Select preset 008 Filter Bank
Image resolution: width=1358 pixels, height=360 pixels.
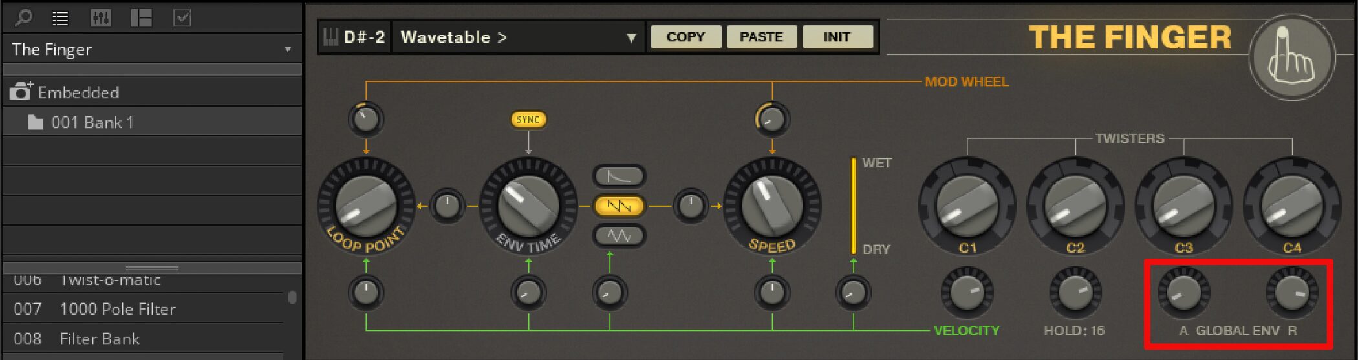[x=144, y=339]
